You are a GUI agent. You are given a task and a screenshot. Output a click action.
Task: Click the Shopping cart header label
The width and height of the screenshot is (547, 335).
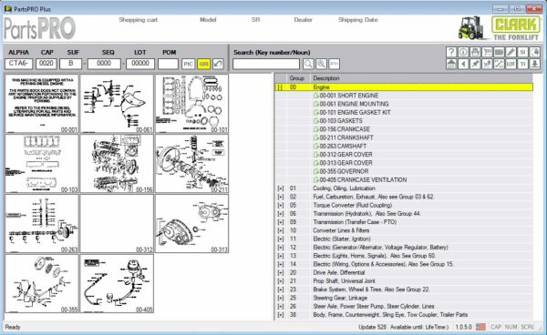coord(139,20)
